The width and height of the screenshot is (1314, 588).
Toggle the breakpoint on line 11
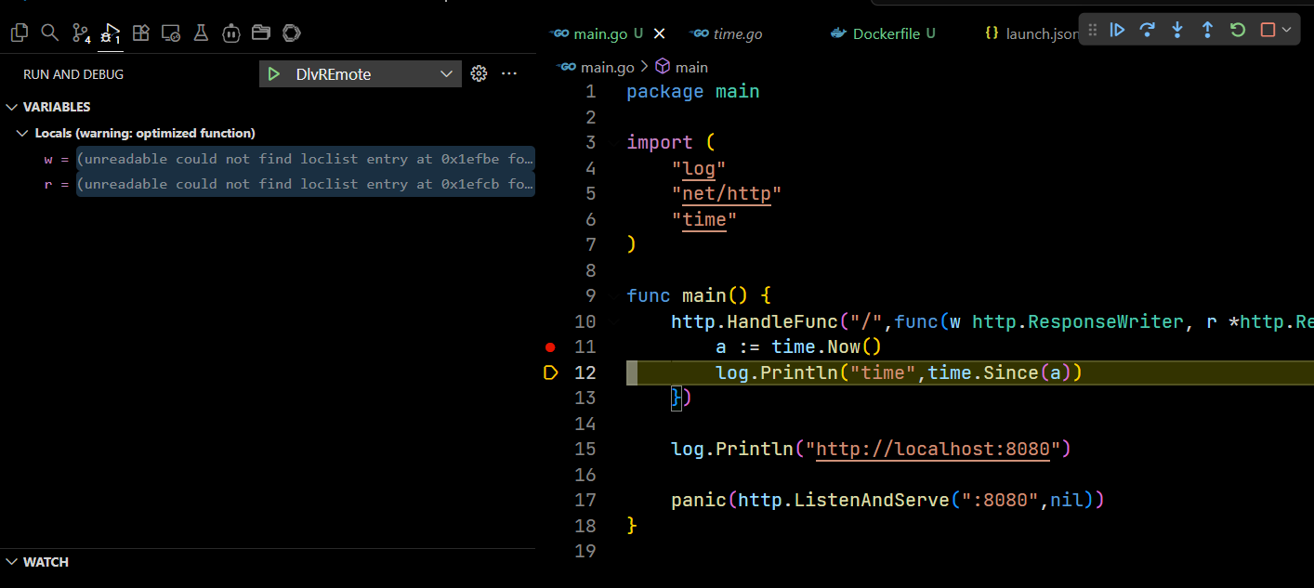point(550,347)
